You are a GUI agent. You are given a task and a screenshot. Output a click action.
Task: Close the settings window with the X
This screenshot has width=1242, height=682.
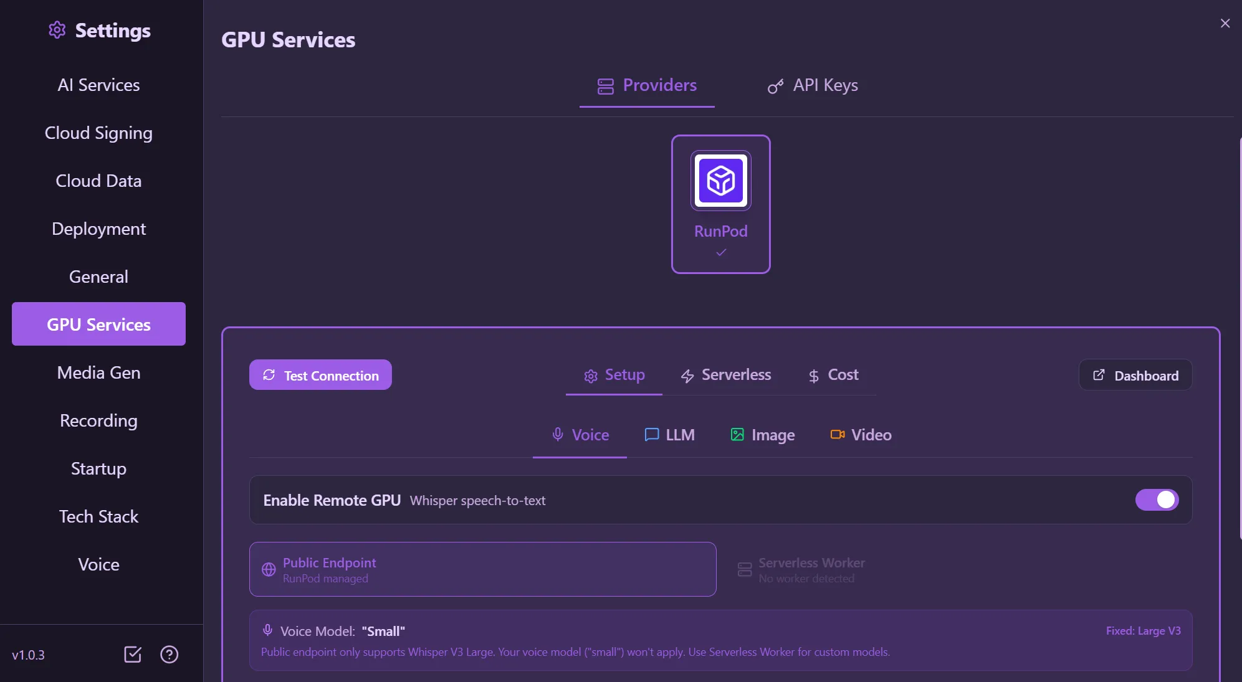point(1225,23)
